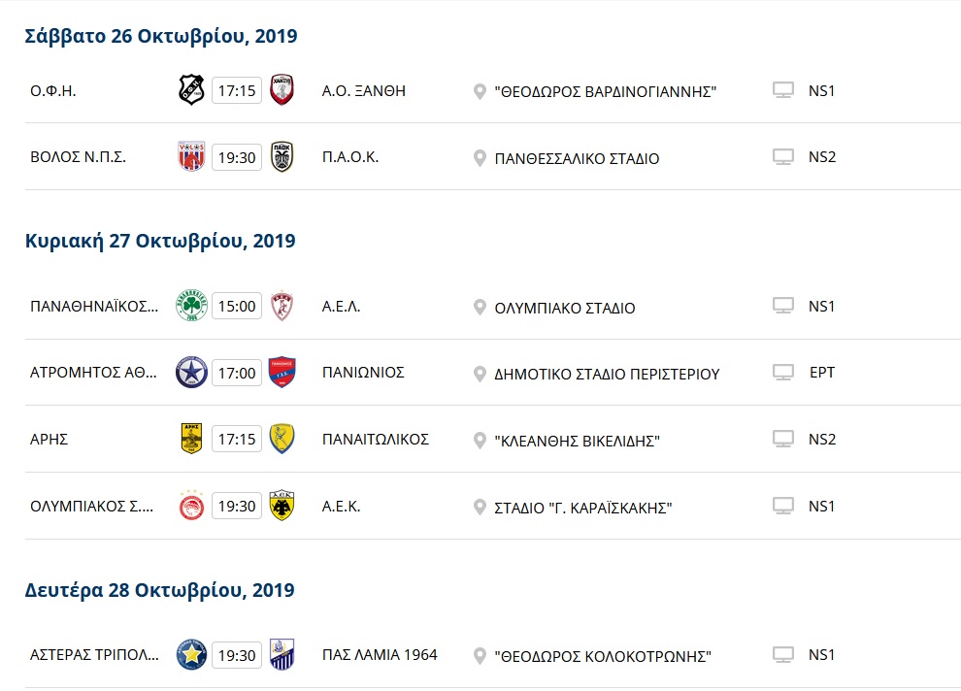This screenshot has width=961, height=691.
Task: Click location pin for ΠΑΝΘΕΣΣΑΛΙΚΟ ΣΤΑΔΙΟ
Action: click(x=479, y=158)
